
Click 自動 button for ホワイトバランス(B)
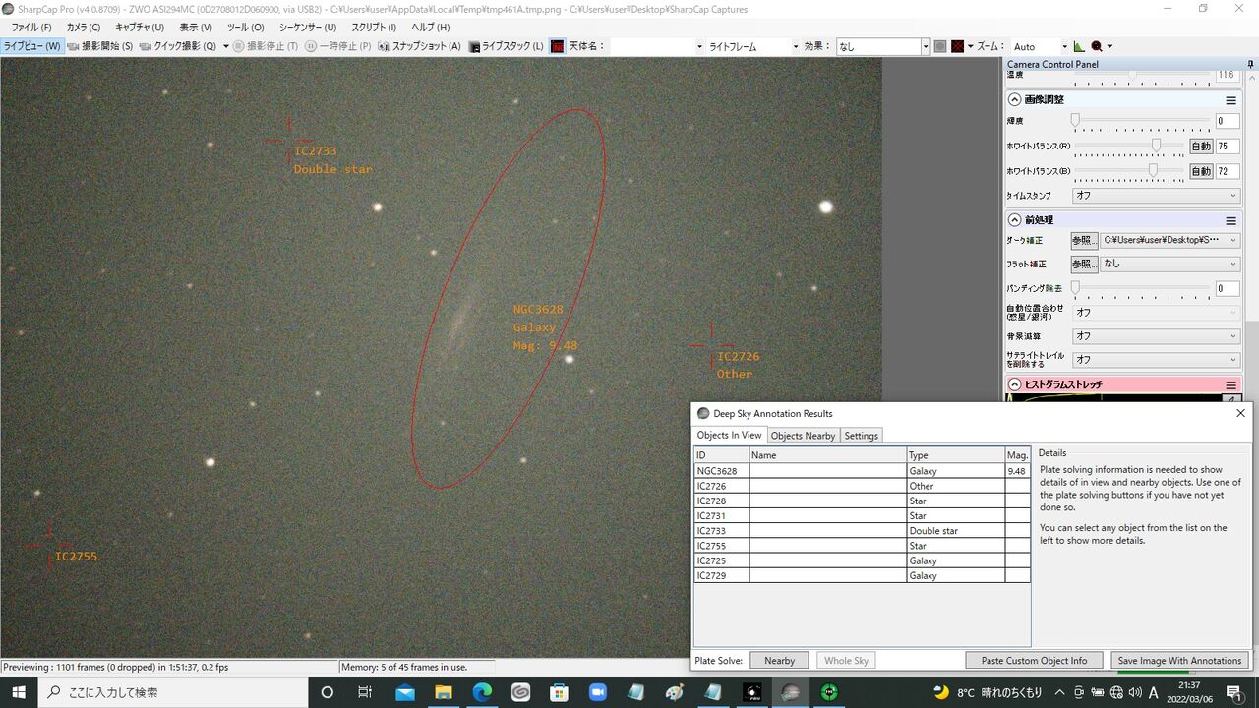point(1201,170)
